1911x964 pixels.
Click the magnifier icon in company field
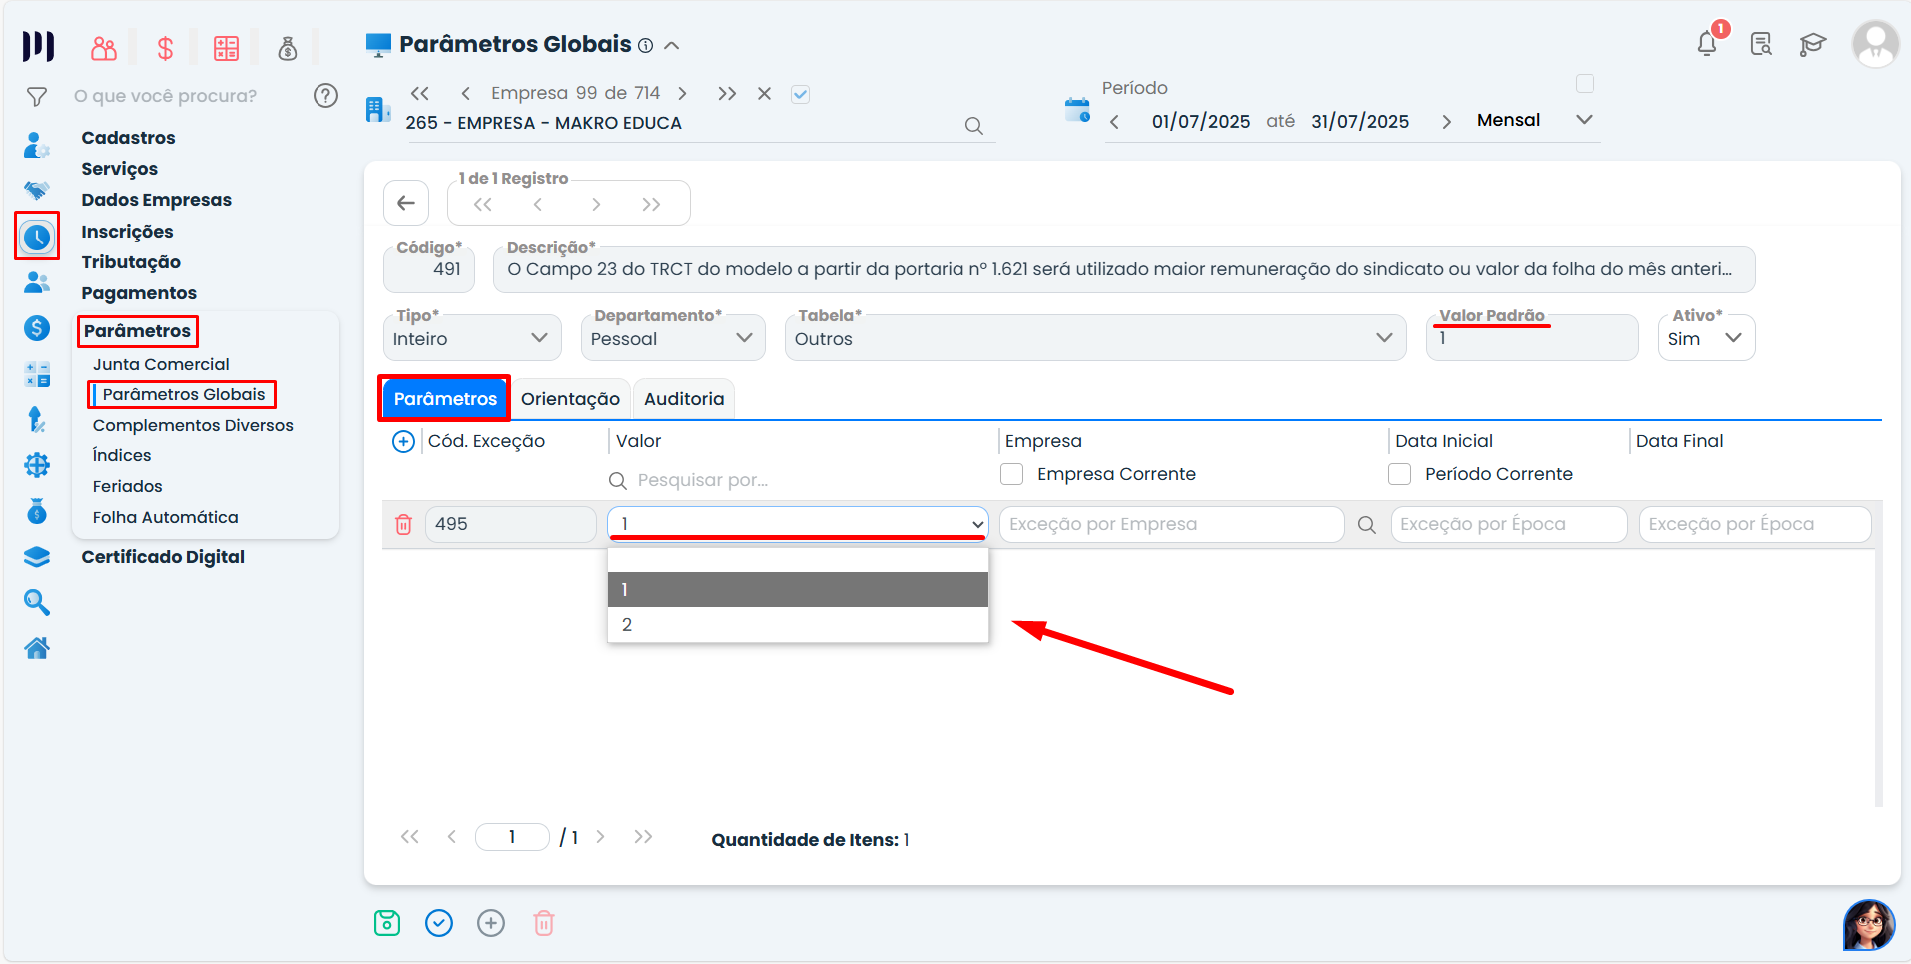point(973,126)
